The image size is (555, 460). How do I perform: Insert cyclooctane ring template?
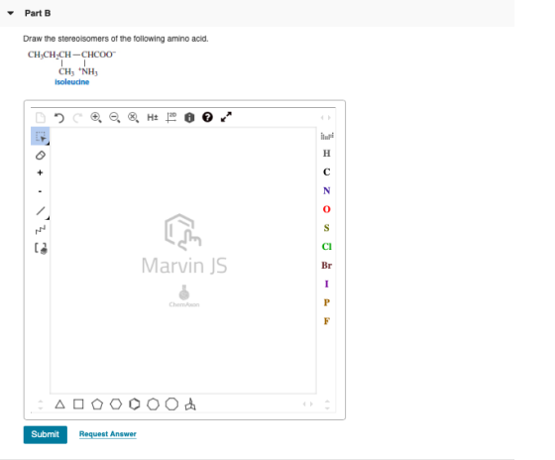(x=171, y=404)
